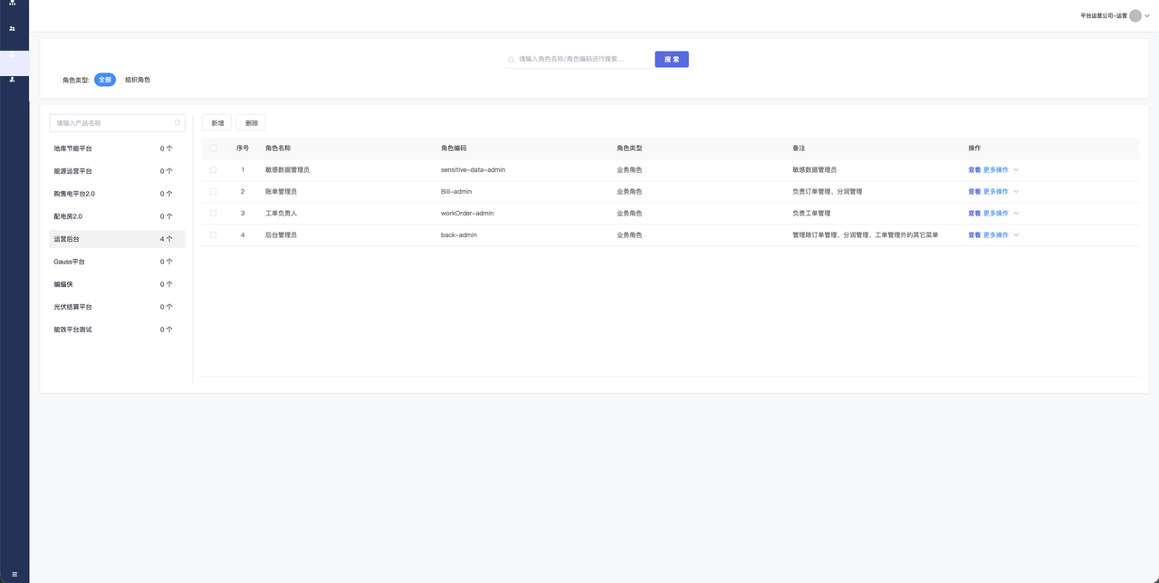The image size is (1159, 583).
Task: Click 查看 link for 敏感数据管理员
Action: click(x=974, y=170)
